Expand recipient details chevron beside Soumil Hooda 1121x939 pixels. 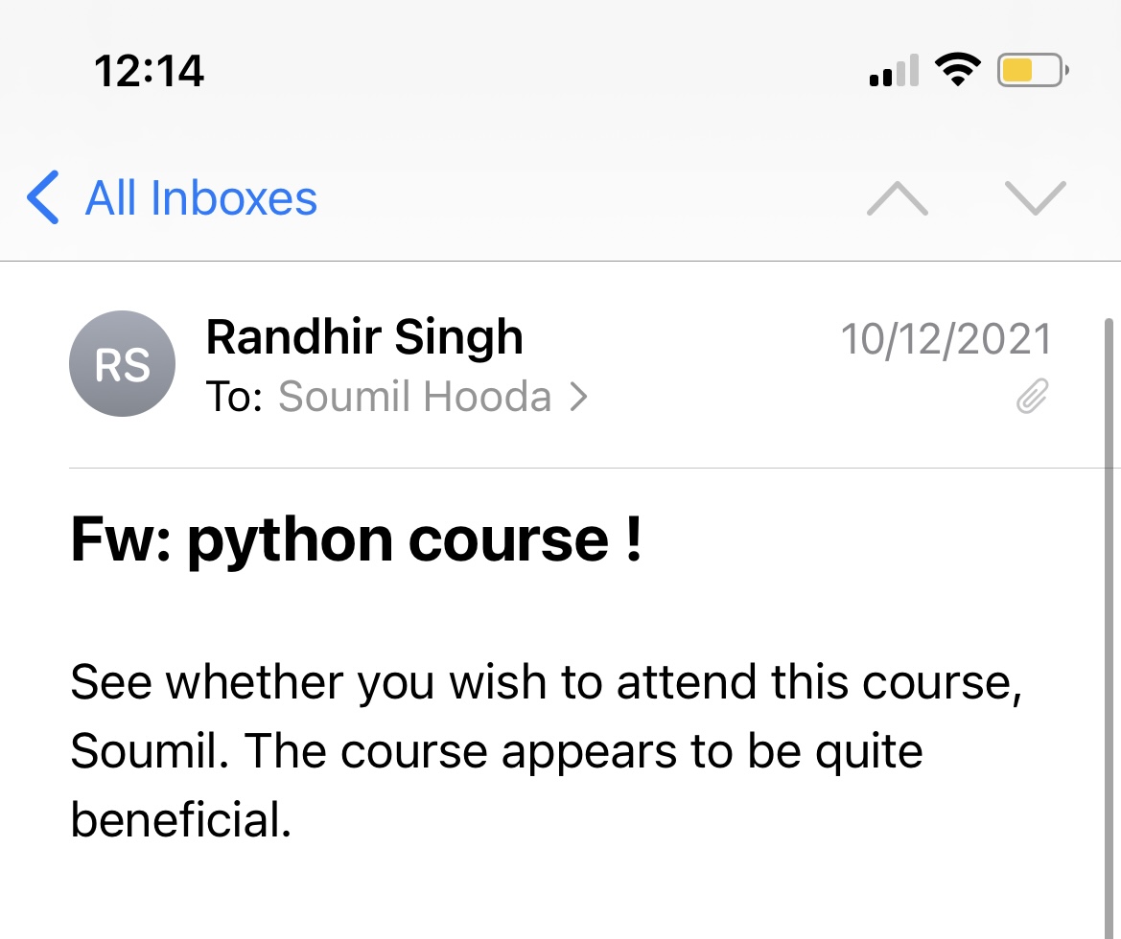point(577,397)
